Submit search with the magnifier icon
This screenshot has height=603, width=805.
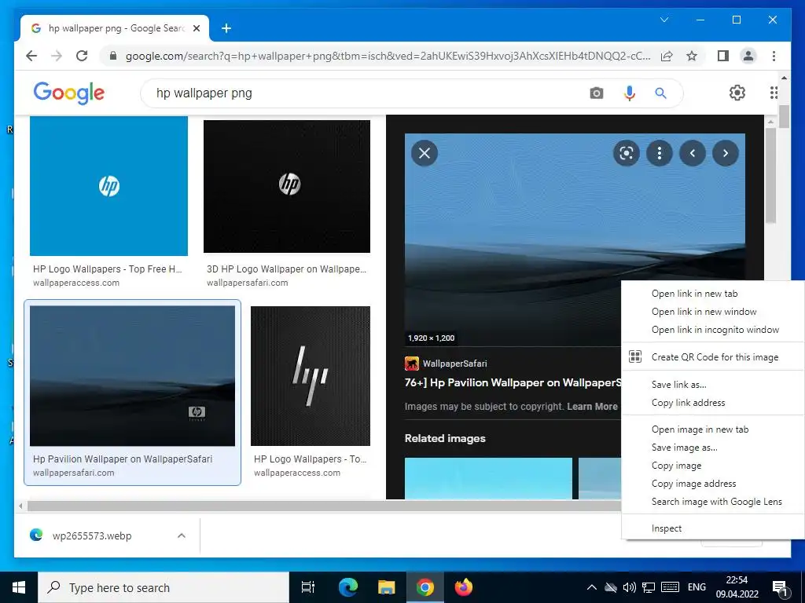tap(660, 93)
